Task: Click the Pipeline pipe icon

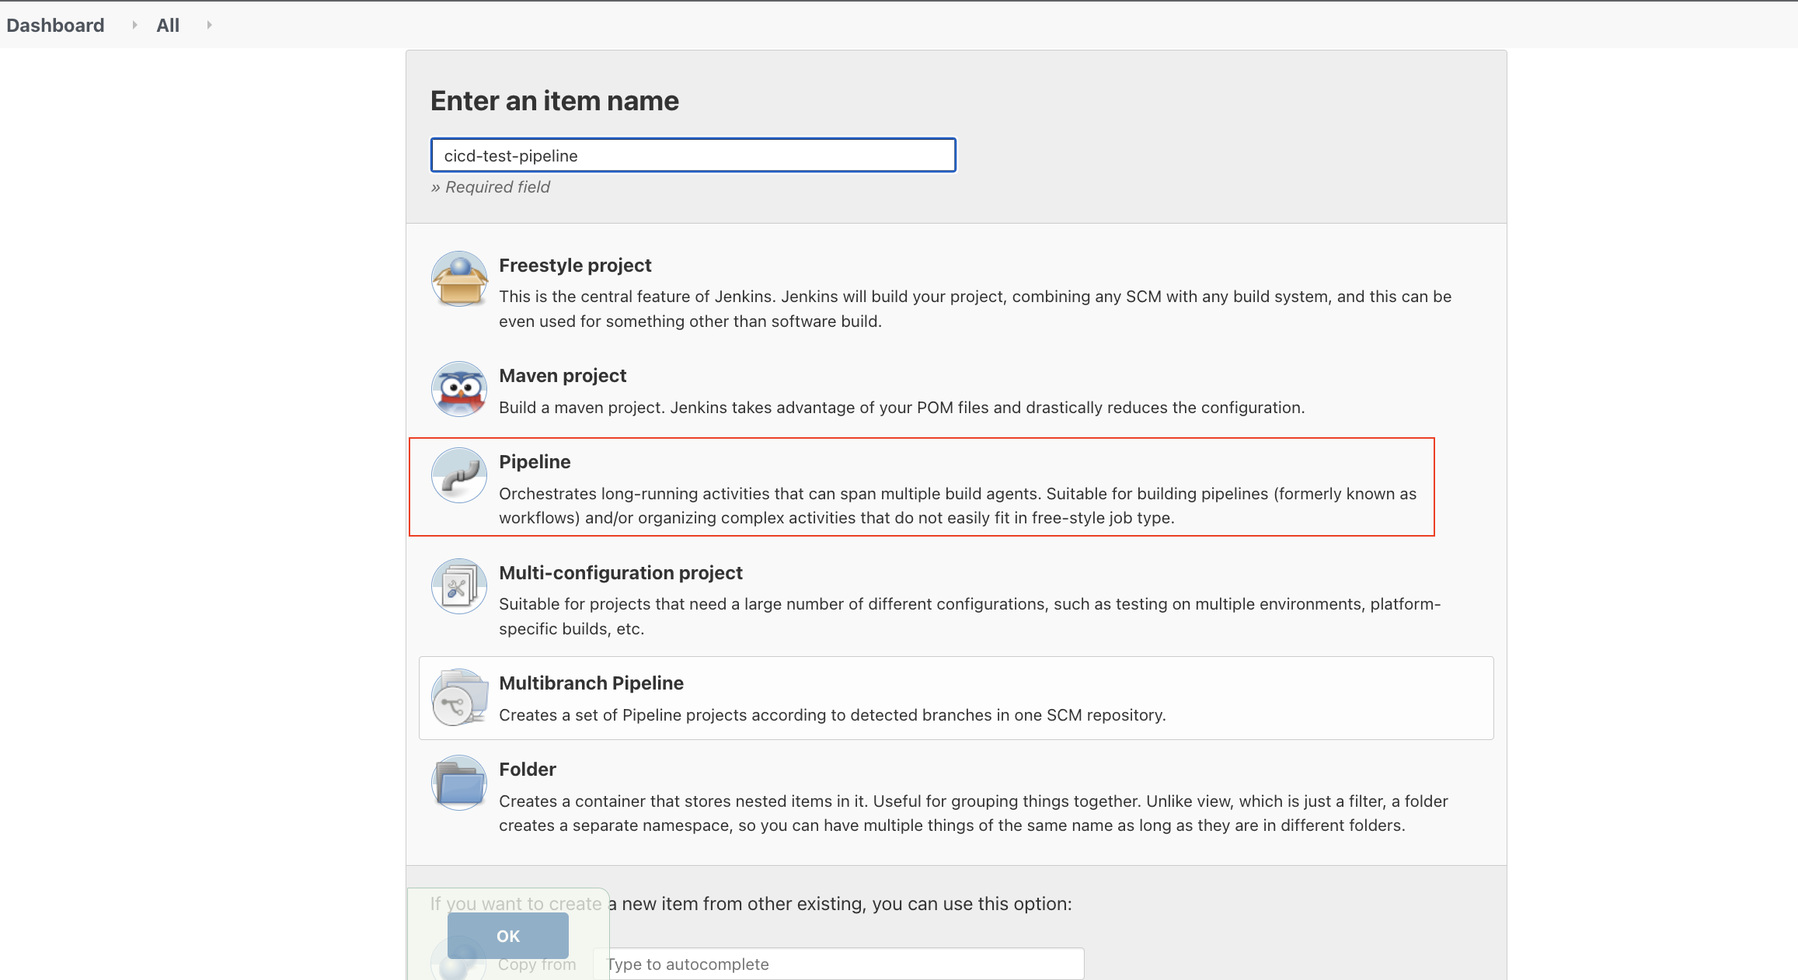Action: click(x=459, y=475)
